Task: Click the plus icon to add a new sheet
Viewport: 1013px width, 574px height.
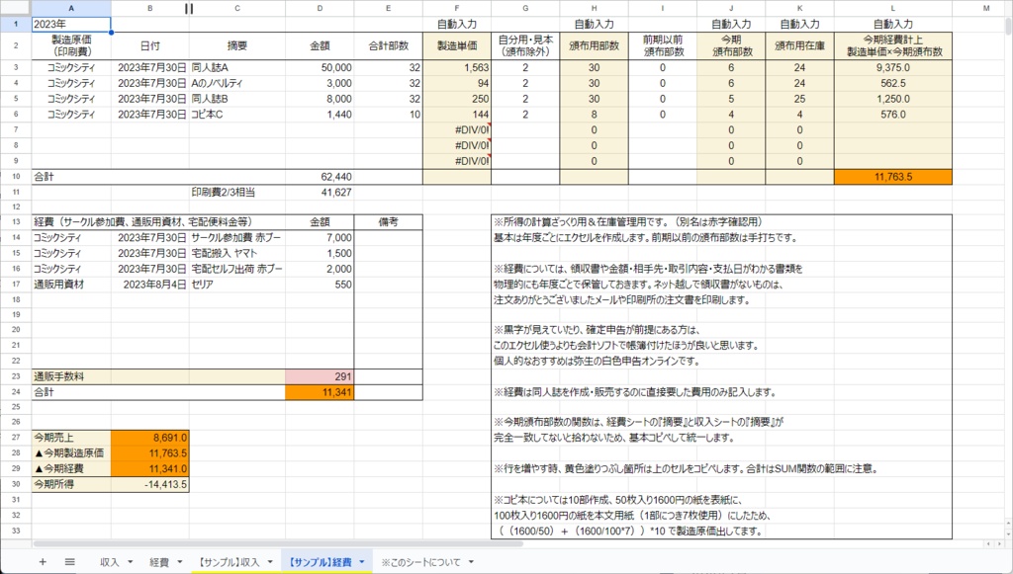Action: pyautogui.click(x=42, y=563)
